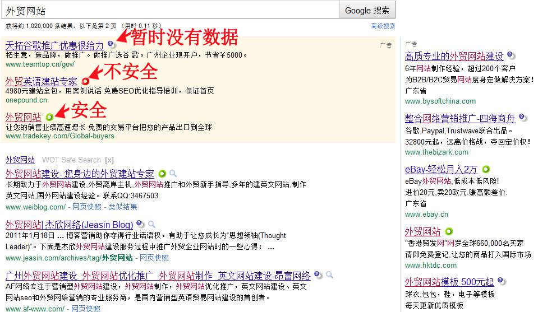Click the result URL www.weiblog.com/
This screenshot has height=312, width=538.
pos(35,207)
